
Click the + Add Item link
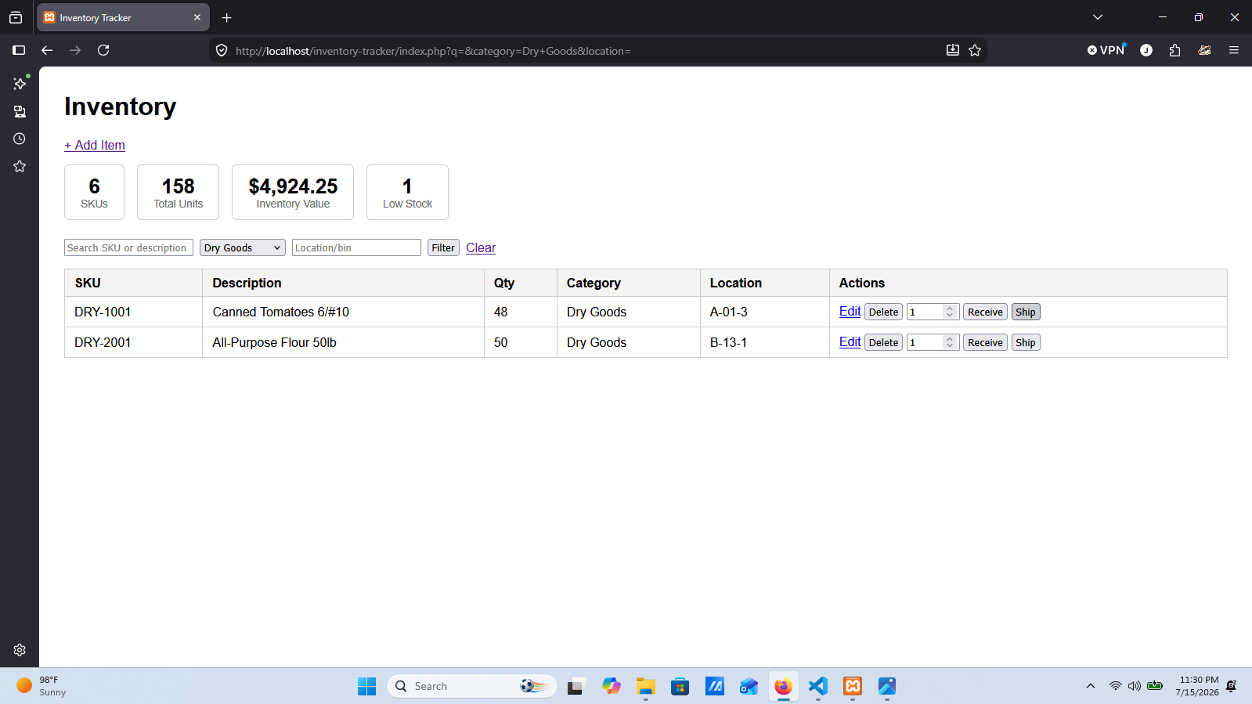click(x=95, y=145)
